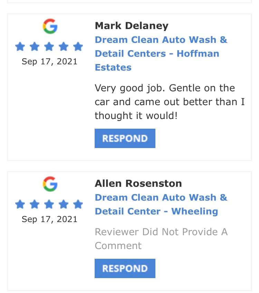Click Google logo on Allen Rosenston's review

point(50,184)
